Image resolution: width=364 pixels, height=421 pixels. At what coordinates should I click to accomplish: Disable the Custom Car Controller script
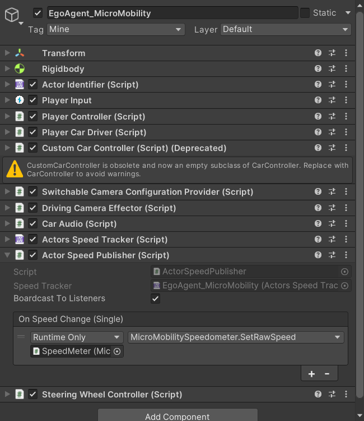point(32,148)
